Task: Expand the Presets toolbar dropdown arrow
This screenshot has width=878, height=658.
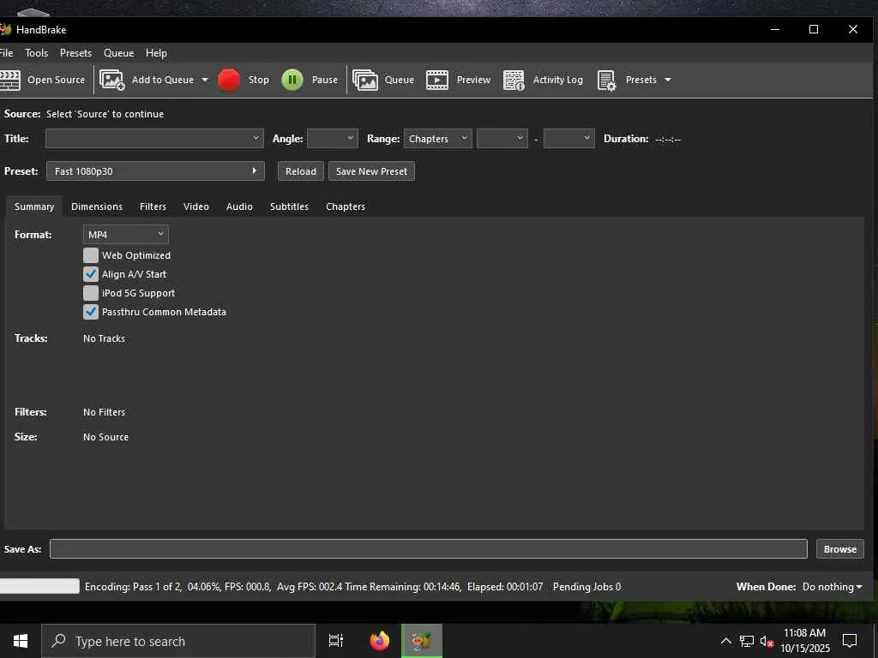Action: [x=667, y=80]
